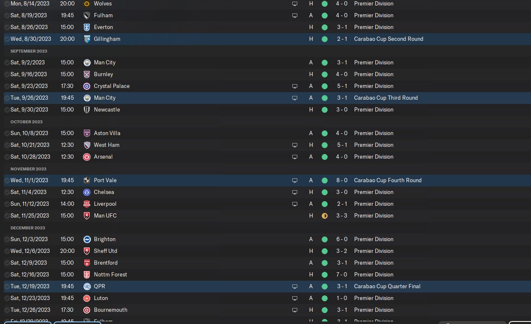Collapse the NOVEMBER 2023 month header

28,169
